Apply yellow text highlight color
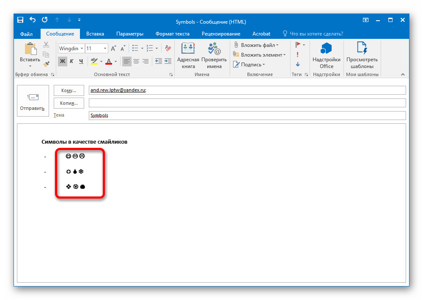423x300 pixels. point(94,61)
